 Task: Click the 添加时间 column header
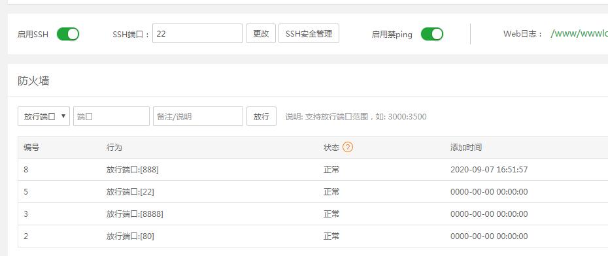click(466, 147)
